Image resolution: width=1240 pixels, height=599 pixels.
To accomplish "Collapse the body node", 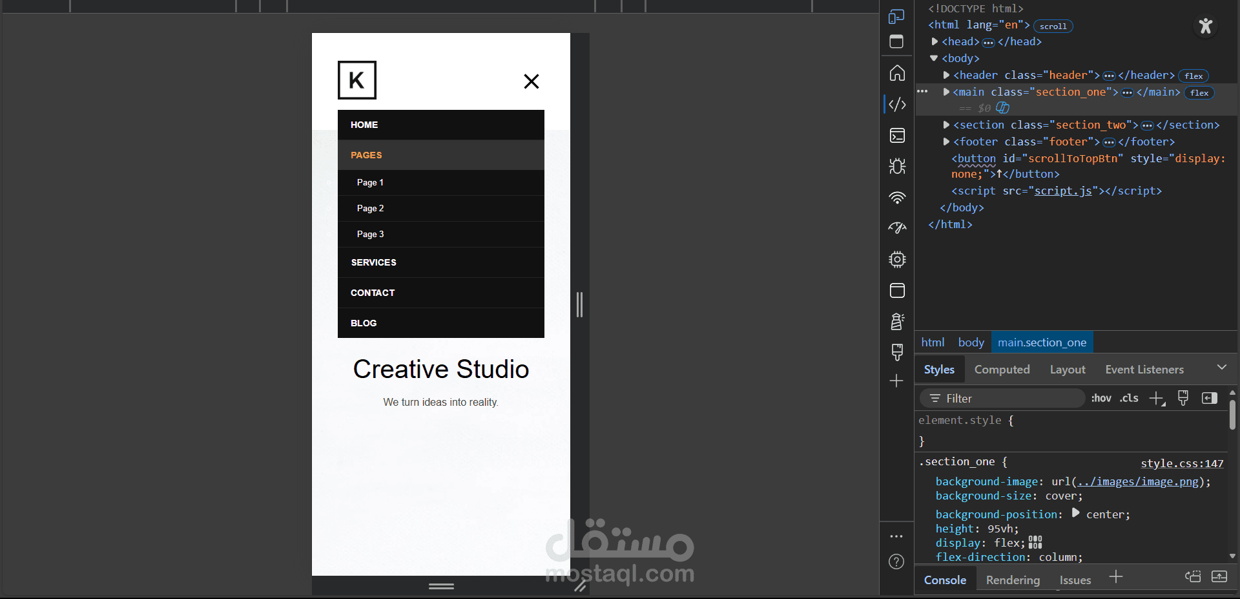I will point(934,58).
